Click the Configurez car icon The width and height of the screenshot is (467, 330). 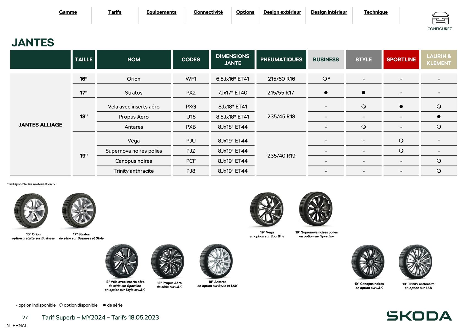point(440,18)
